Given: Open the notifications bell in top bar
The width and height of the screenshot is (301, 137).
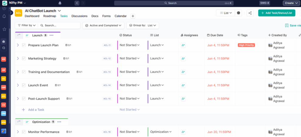Looking at the screenshot, I should pyautogui.click(x=60, y=3).
